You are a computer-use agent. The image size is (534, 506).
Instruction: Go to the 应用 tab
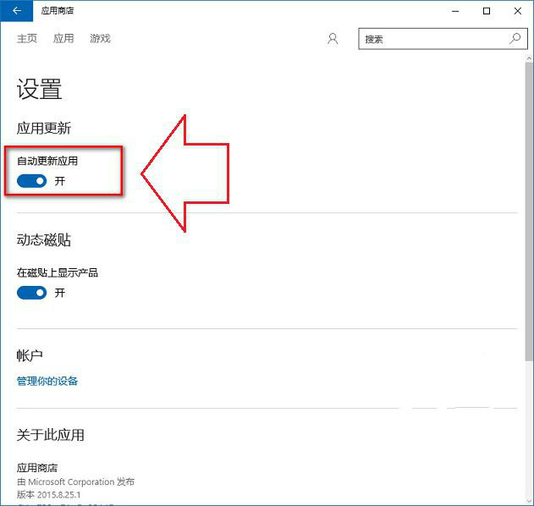tap(63, 39)
